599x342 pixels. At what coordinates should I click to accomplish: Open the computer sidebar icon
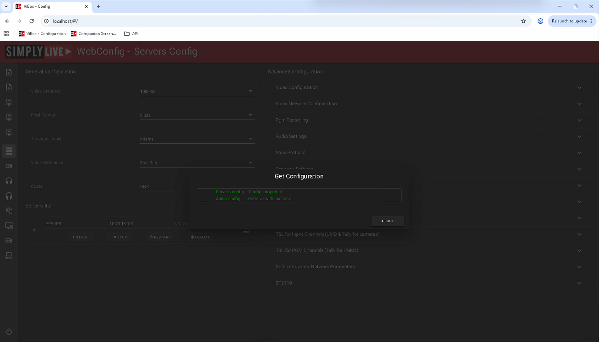pyautogui.click(x=9, y=255)
